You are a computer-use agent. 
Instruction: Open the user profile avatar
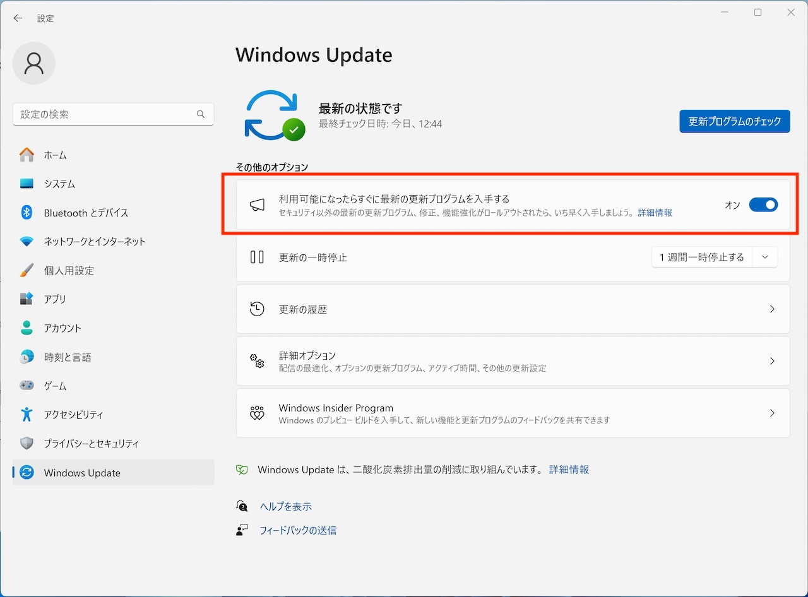(34, 63)
